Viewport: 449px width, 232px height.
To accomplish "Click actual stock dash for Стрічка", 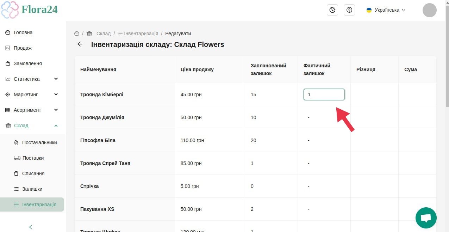I will point(308,186).
